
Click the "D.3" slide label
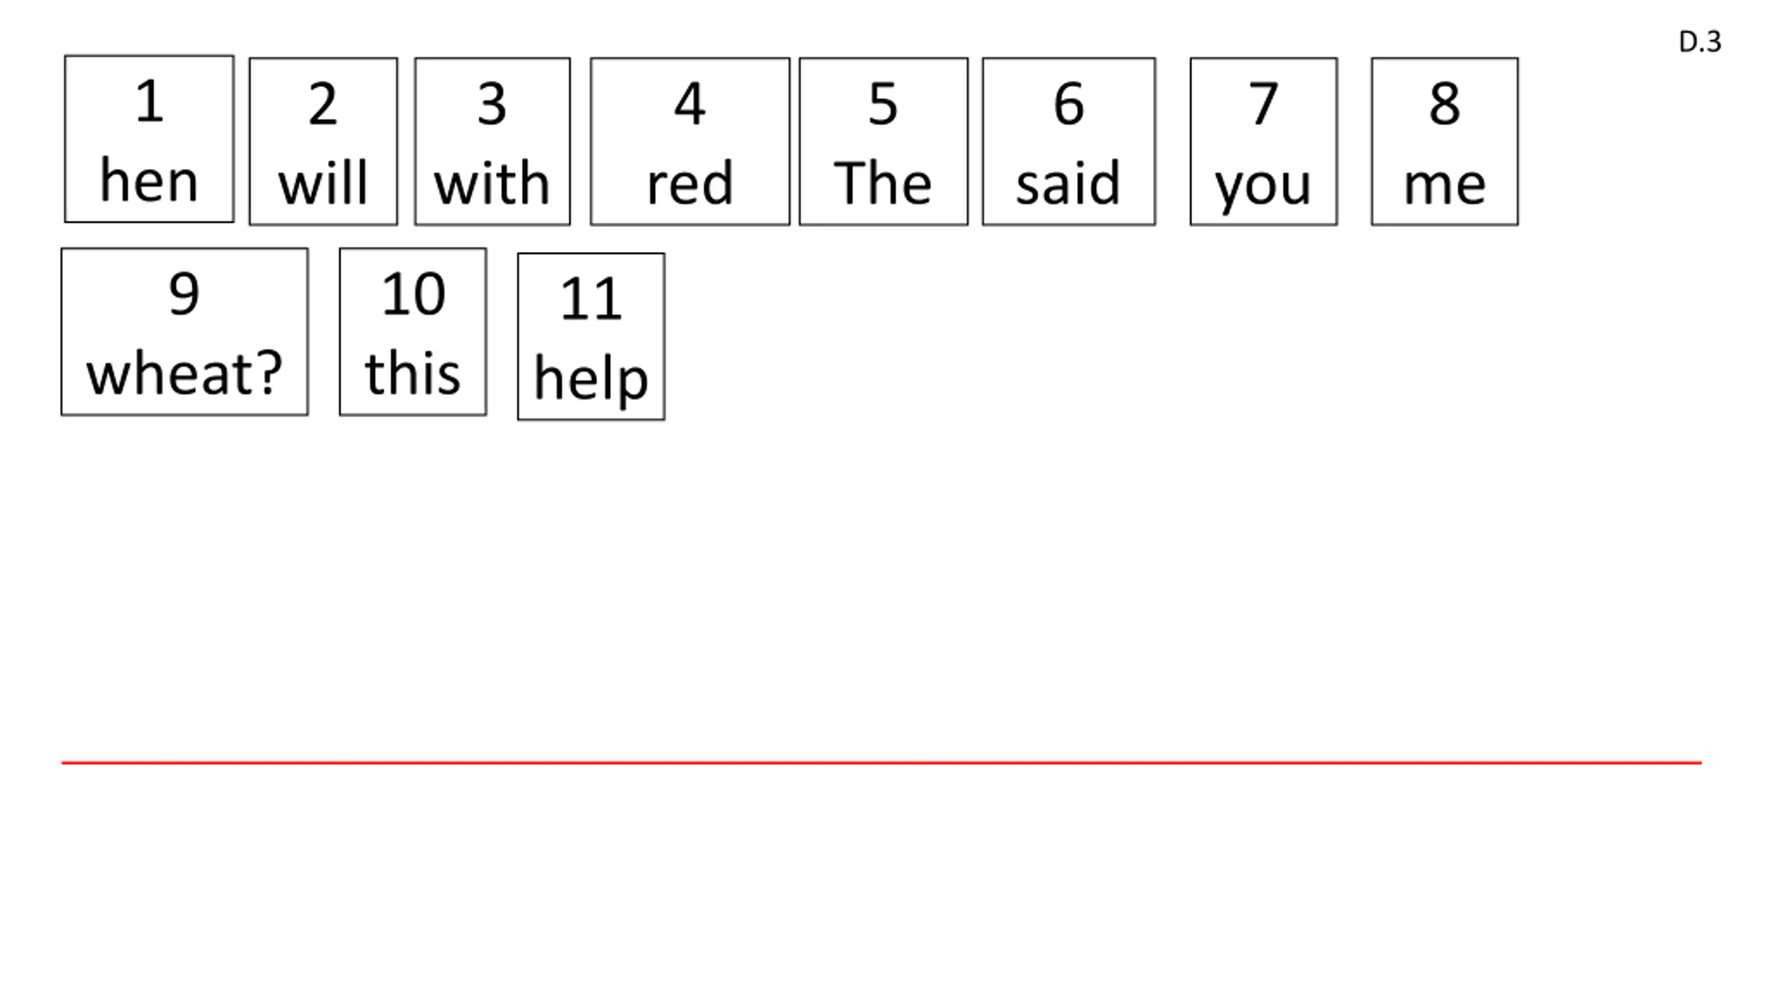1700,42
